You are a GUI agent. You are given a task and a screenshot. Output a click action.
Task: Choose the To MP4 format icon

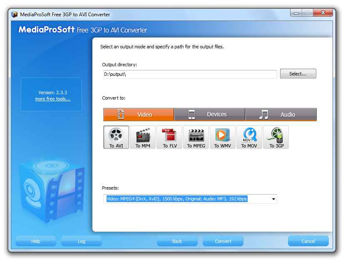(143, 137)
